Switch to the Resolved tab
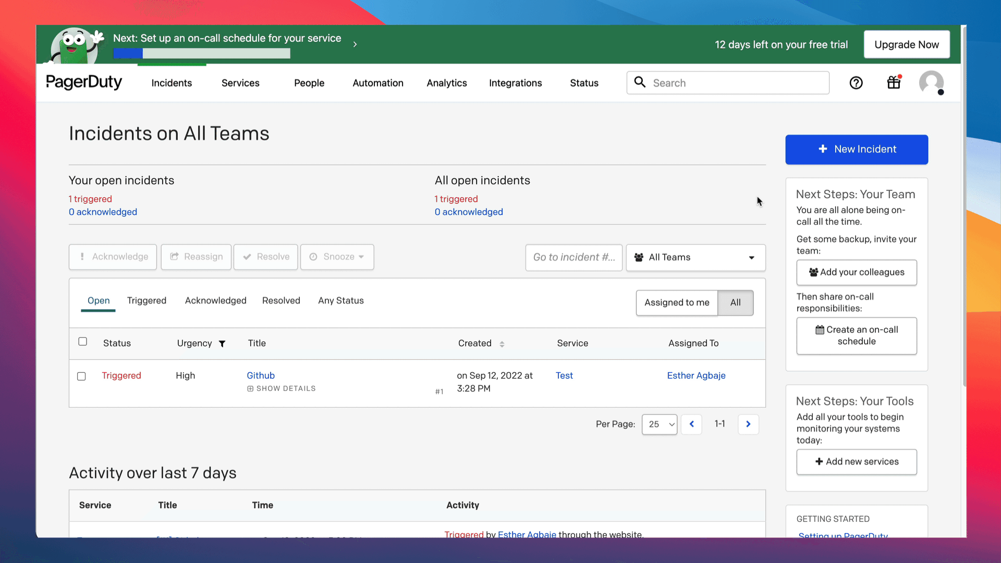Viewport: 1001px width, 563px height. (x=281, y=301)
